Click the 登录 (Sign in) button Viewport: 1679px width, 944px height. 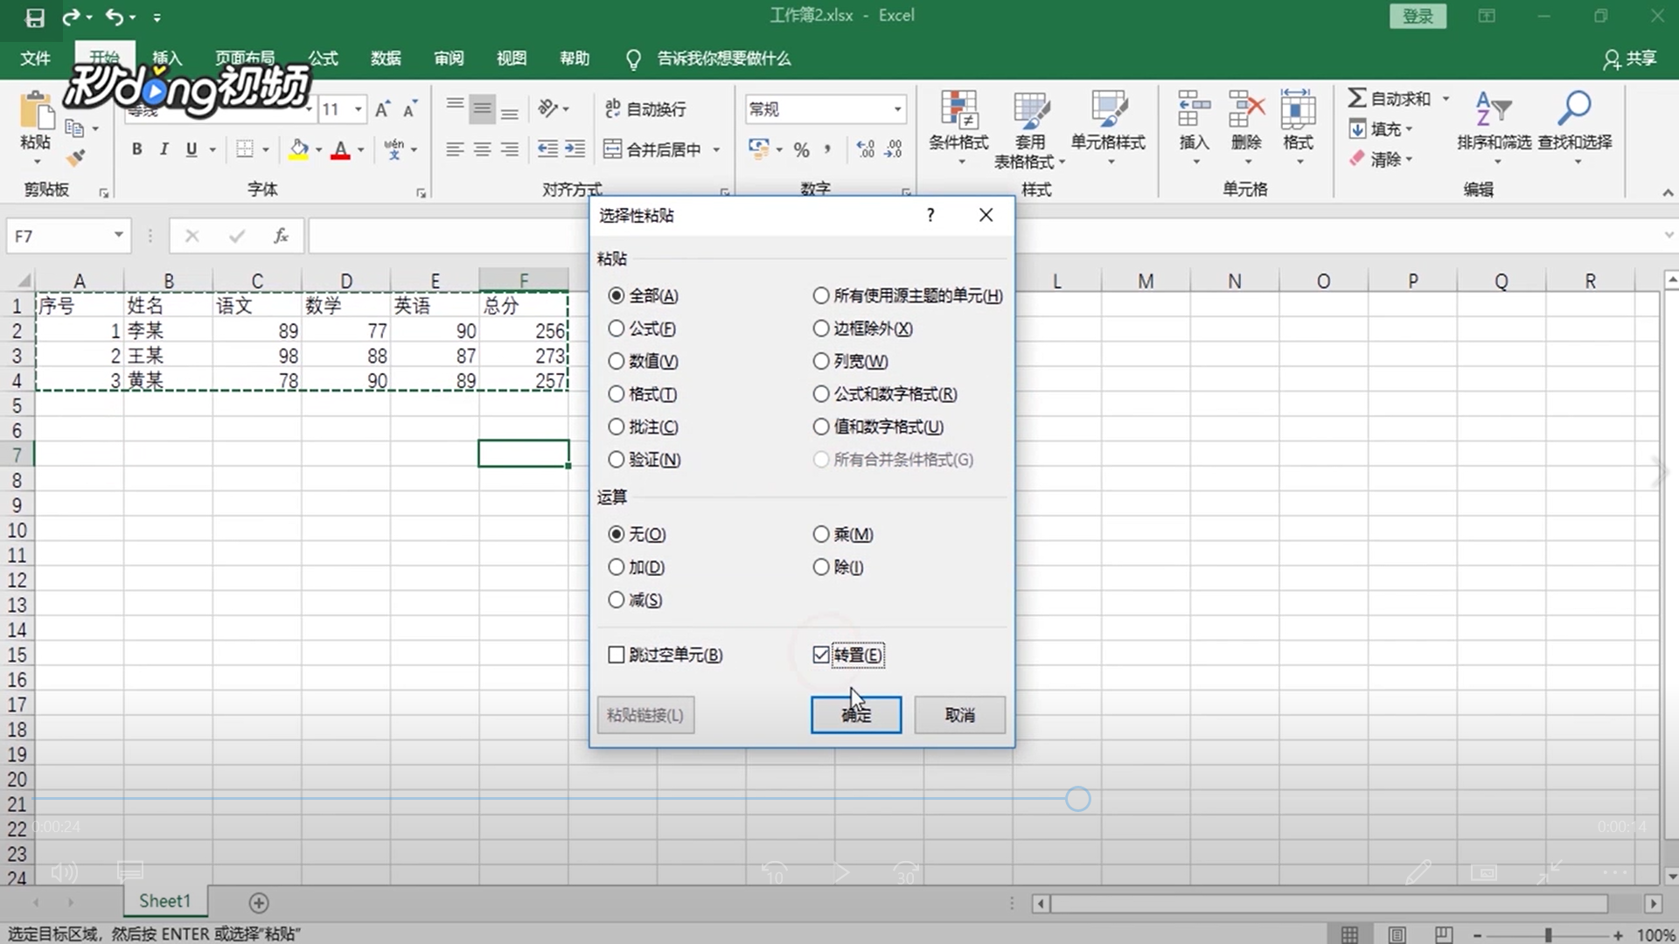pyautogui.click(x=1418, y=16)
